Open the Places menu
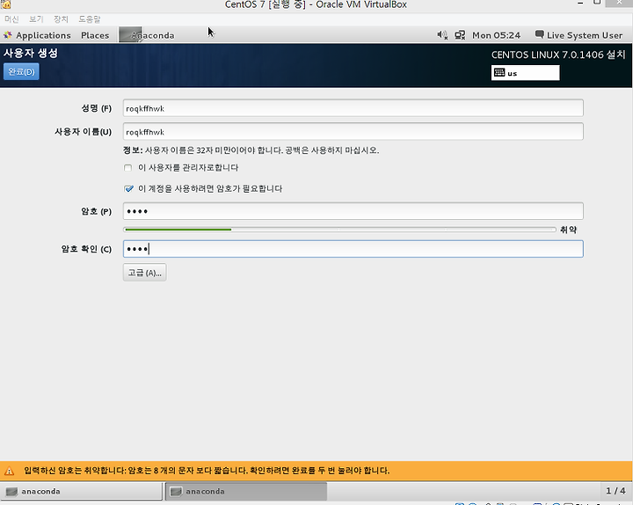This screenshot has width=633, height=505. (95, 35)
